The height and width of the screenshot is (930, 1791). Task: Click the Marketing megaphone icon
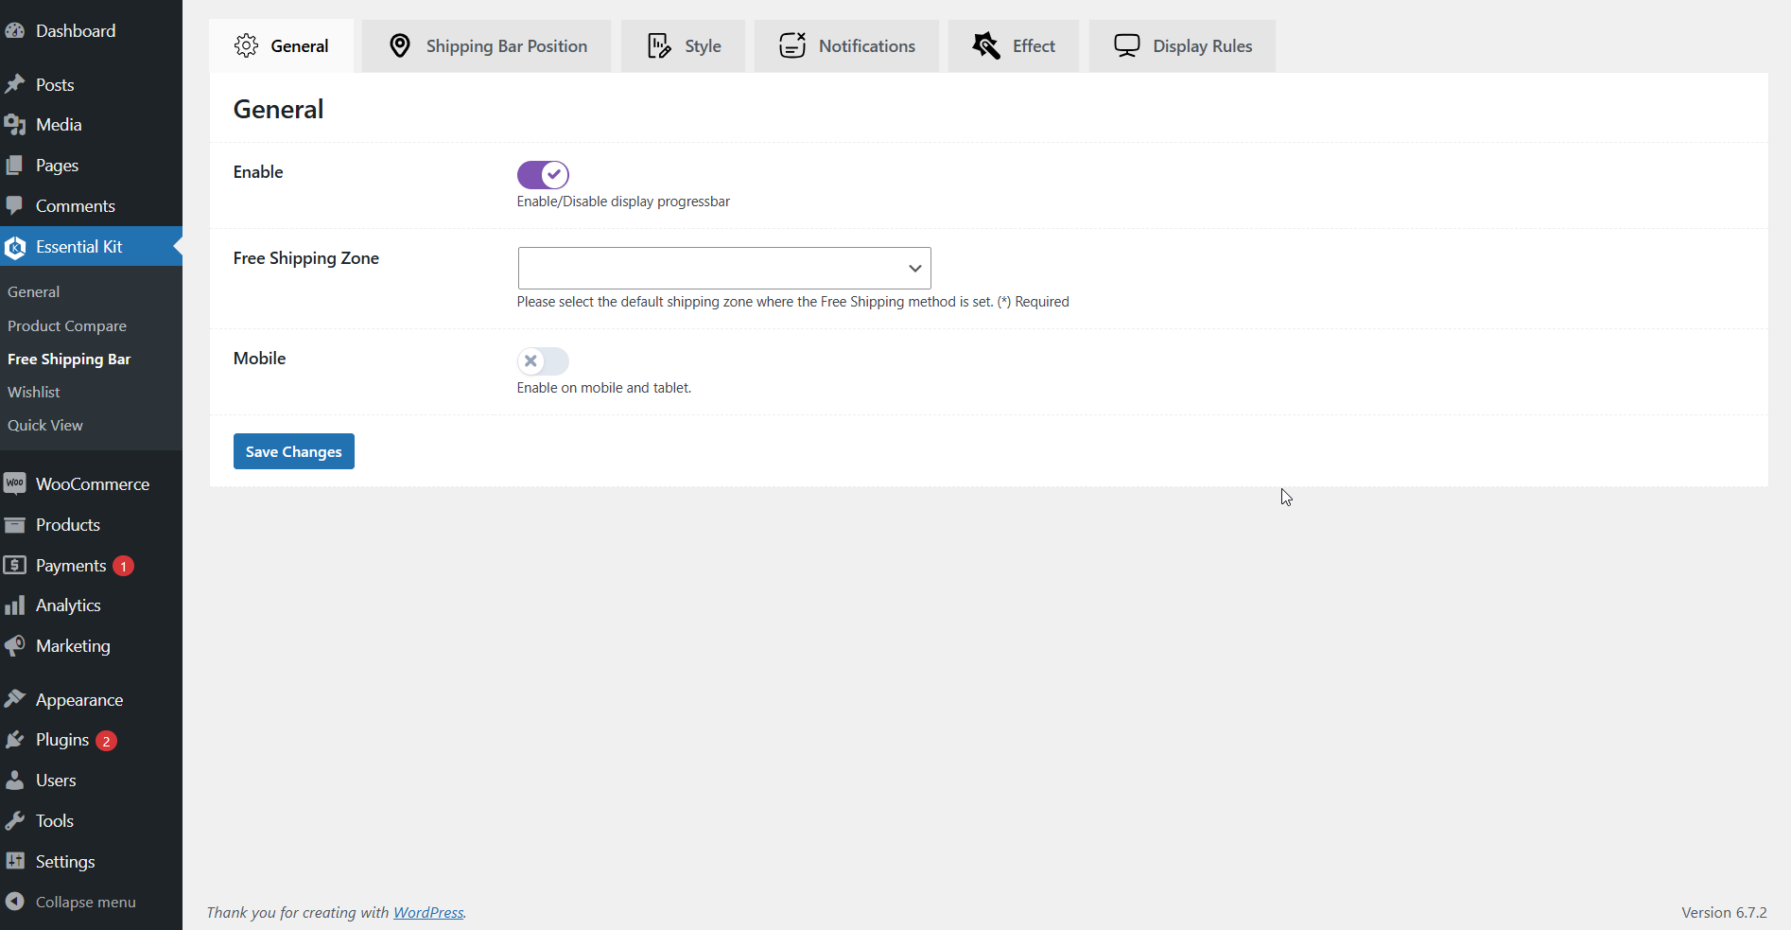(x=15, y=646)
